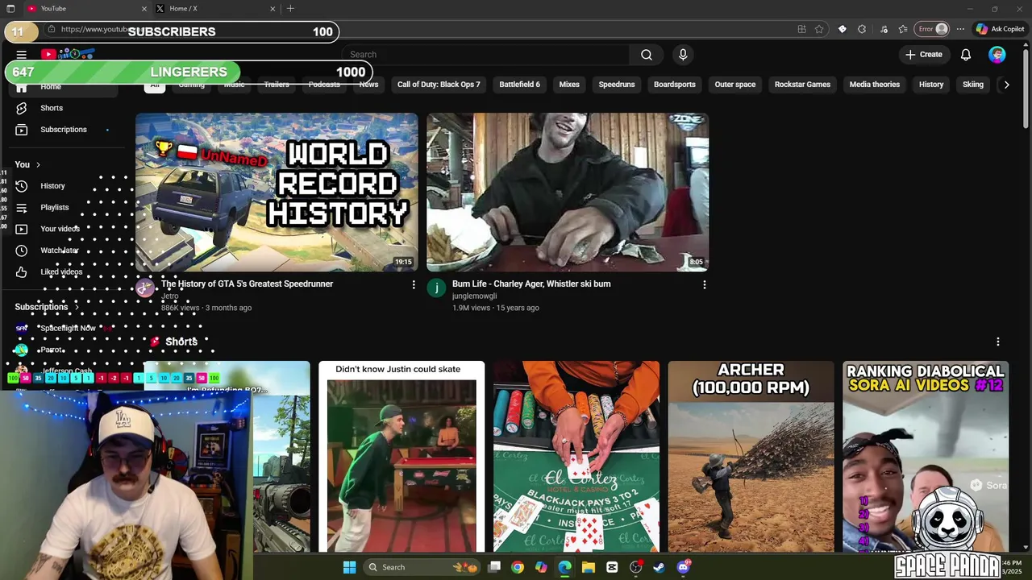Open the Edge tab actions menu icon

point(10,9)
